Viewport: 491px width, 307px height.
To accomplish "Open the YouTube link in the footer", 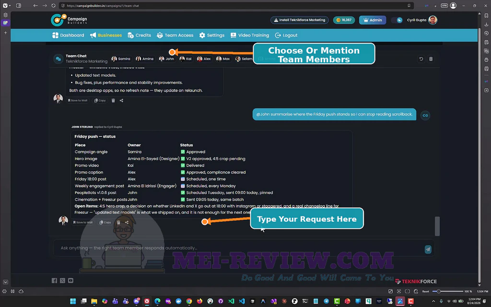I will pos(71,281).
